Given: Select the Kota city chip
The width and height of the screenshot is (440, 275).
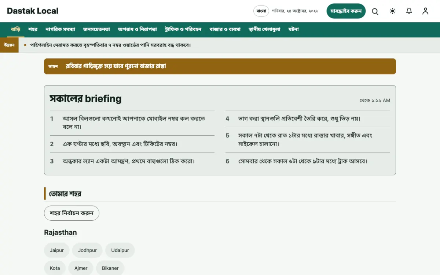Looking at the screenshot, I should [x=55, y=268].
